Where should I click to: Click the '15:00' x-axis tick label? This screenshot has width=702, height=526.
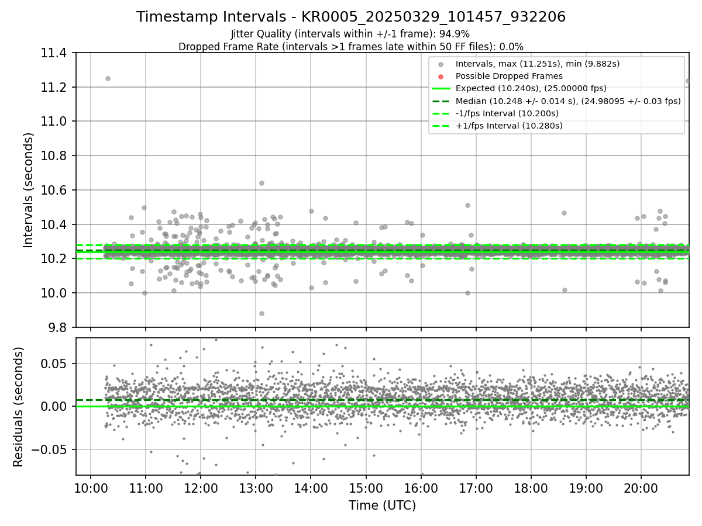pyautogui.click(x=366, y=487)
